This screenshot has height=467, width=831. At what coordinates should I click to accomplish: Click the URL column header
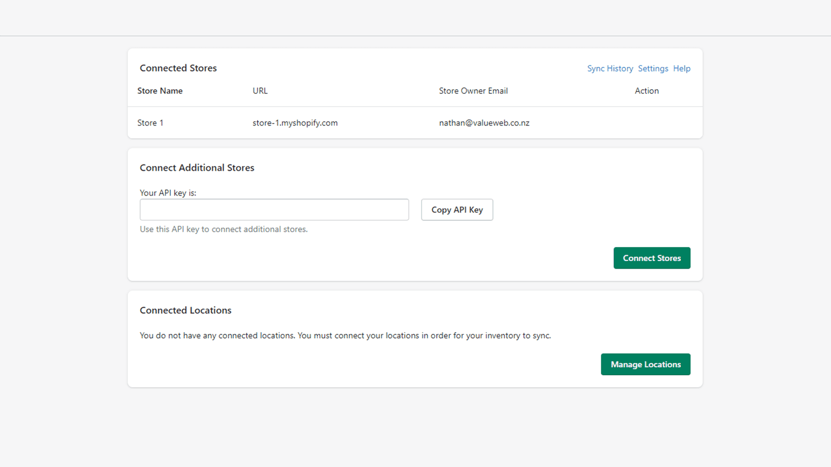click(x=260, y=91)
